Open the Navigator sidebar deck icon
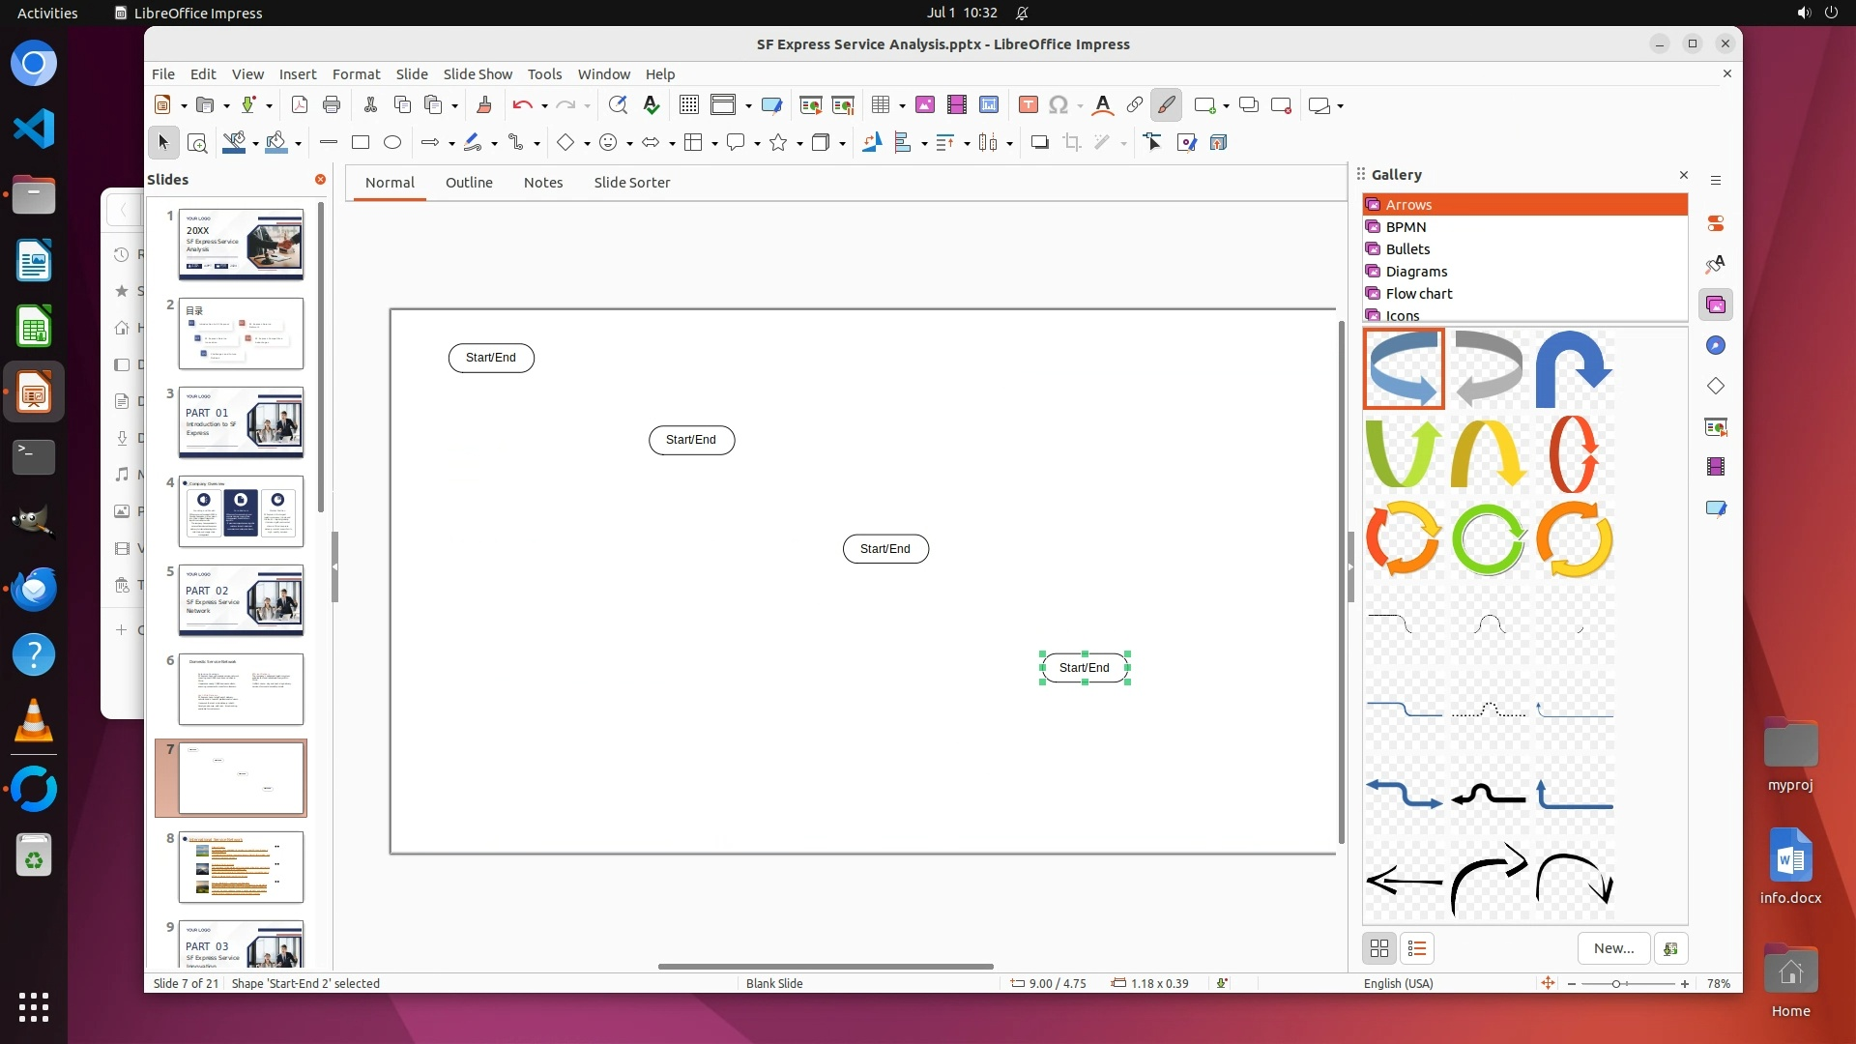The image size is (1856, 1044). coord(1716,346)
